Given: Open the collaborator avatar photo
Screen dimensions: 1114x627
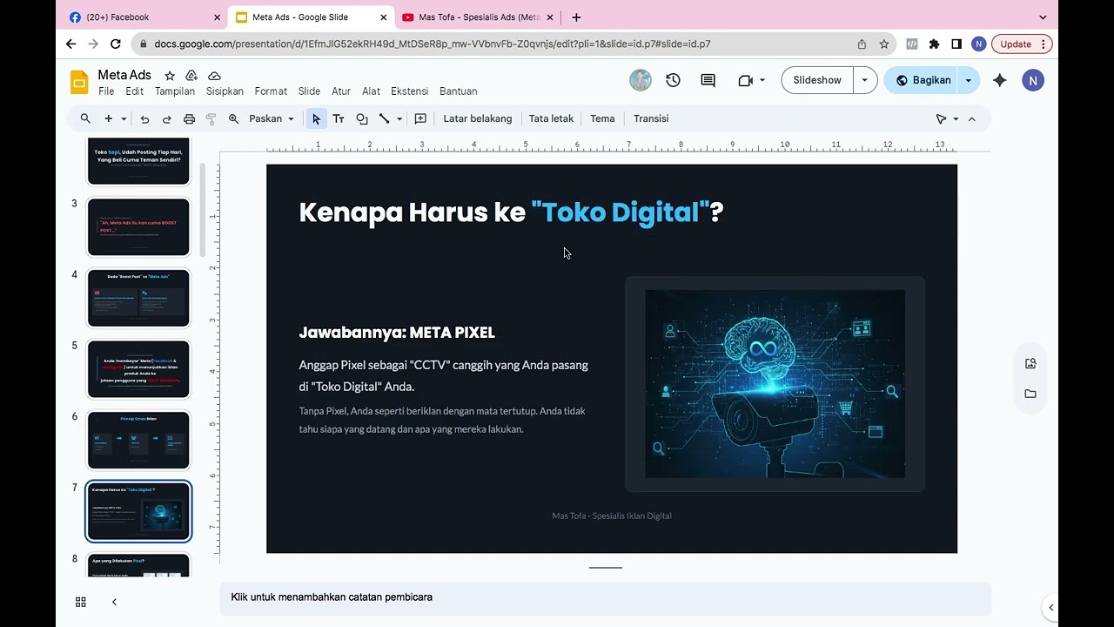Looking at the screenshot, I should 641,80.
